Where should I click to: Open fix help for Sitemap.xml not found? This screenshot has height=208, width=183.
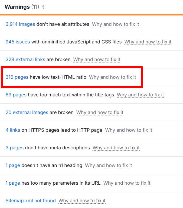(x=82, y=201)
